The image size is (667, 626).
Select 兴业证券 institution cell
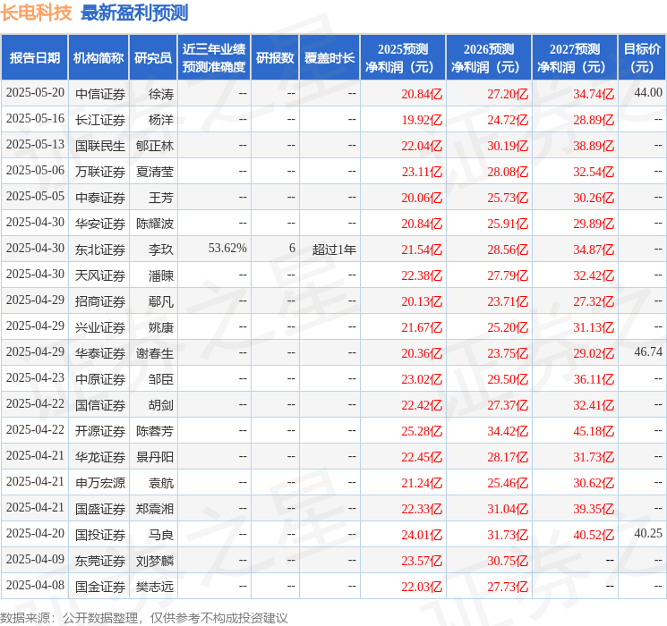click(100, 327)
